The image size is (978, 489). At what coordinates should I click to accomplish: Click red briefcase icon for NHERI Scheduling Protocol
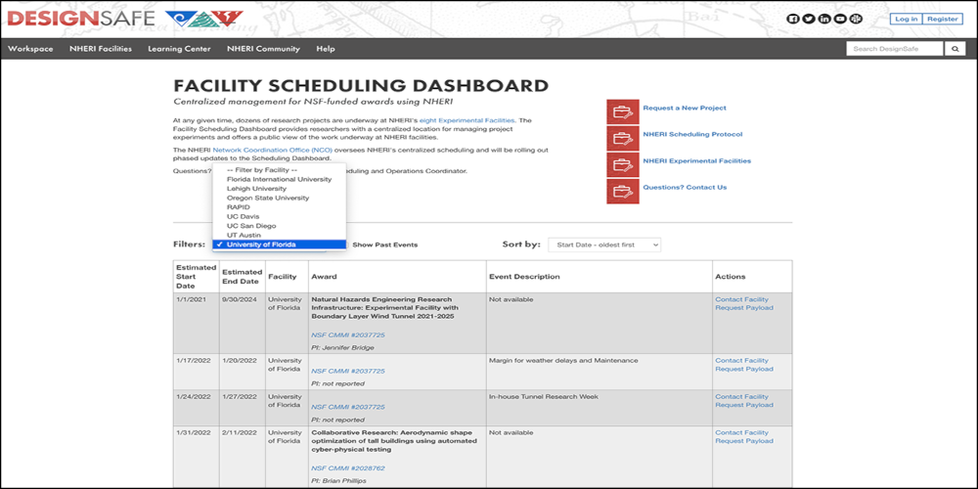pos(622,139)
